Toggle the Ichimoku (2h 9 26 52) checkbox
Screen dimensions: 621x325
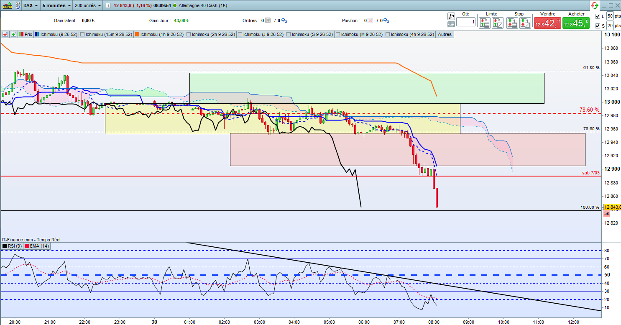point(189,35)
